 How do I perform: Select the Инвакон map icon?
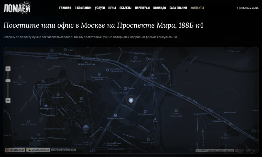click(x=225, y=135)
